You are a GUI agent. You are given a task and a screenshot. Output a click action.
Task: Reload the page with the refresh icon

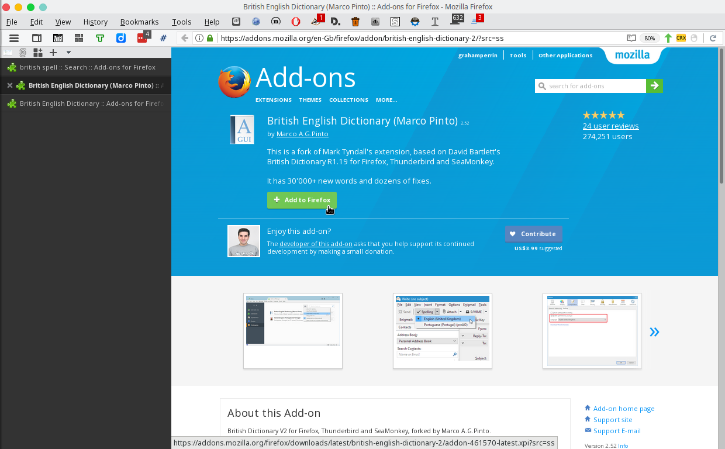tap(713, 38)
